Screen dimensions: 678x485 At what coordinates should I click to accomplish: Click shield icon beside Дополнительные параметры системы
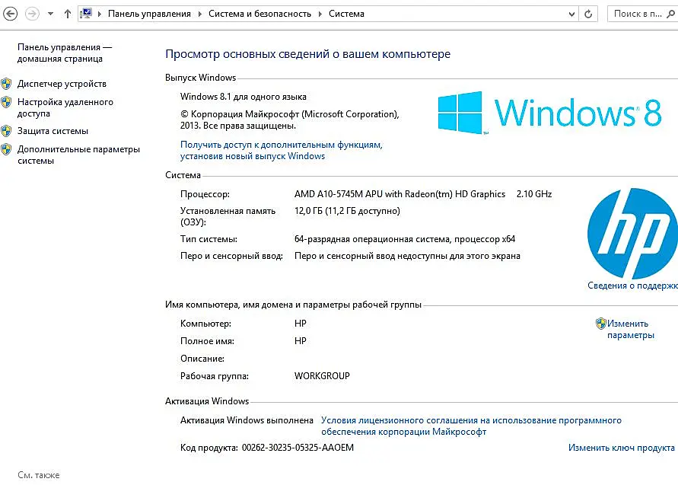(6, 149)
